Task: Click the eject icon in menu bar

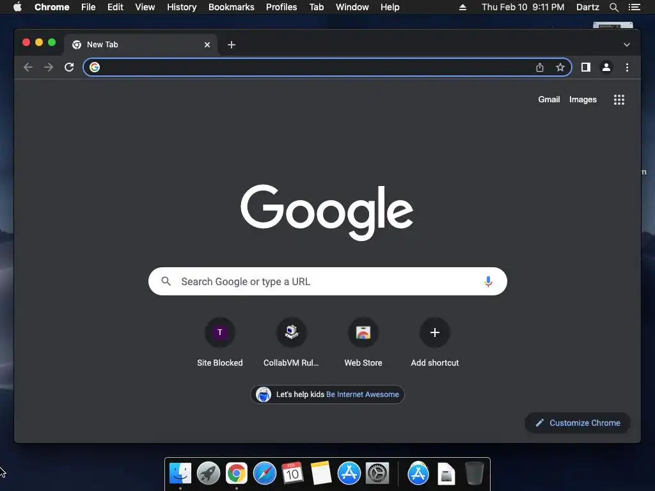Action: pos(462,7)
